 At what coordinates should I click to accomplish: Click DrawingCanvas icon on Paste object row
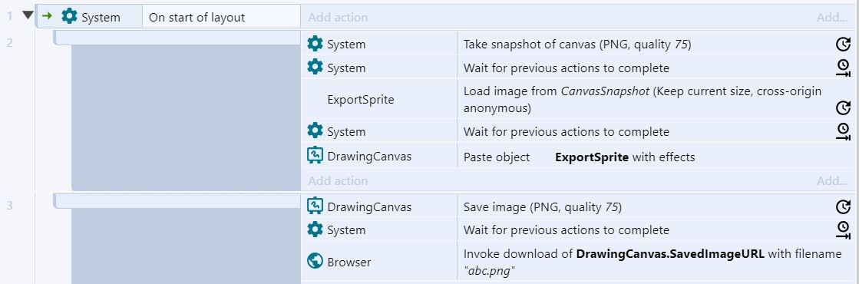pos(315,156)
